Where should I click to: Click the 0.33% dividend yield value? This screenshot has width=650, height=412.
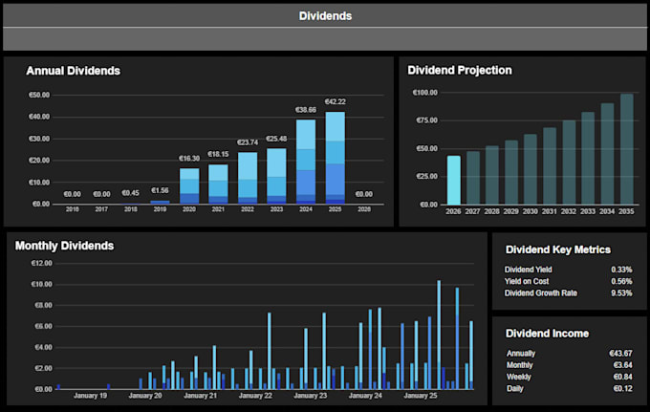[x=621, y=270]
